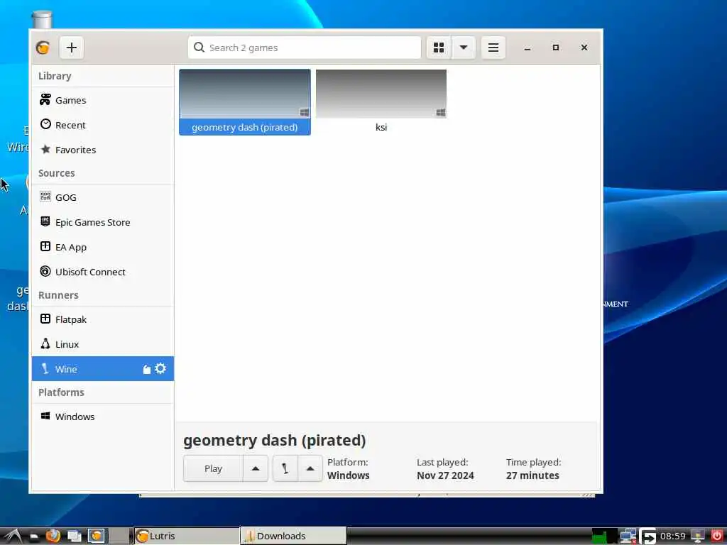Click the GOG logo icon

point(45,197)
